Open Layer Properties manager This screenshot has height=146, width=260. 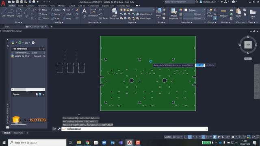pos(114,14)
